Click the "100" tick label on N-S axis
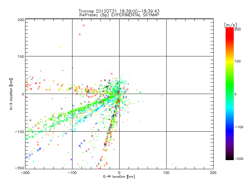 tap(21, 56)
